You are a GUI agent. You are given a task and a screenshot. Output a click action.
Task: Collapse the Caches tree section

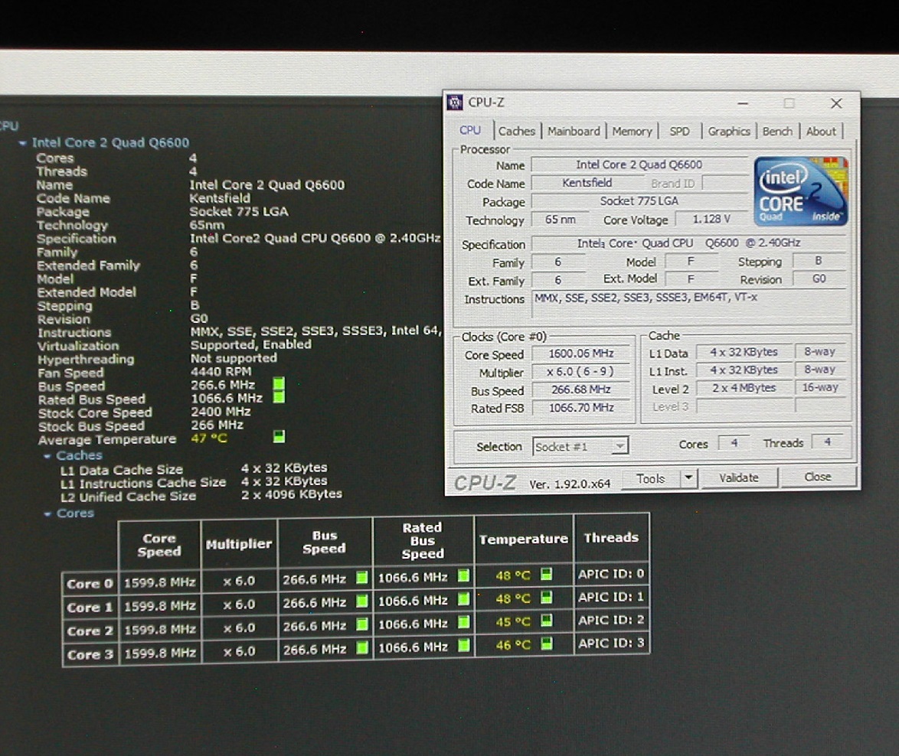47,455
